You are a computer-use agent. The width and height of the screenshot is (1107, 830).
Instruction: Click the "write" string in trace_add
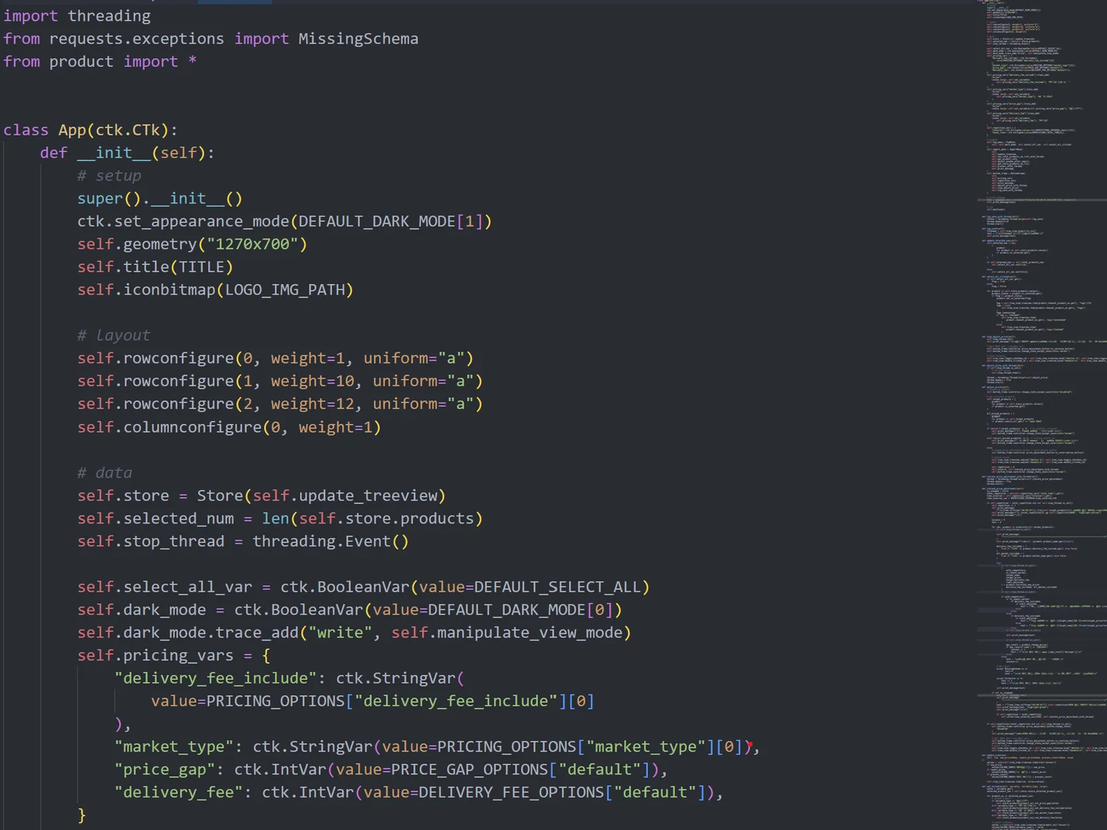coord(341,633)
